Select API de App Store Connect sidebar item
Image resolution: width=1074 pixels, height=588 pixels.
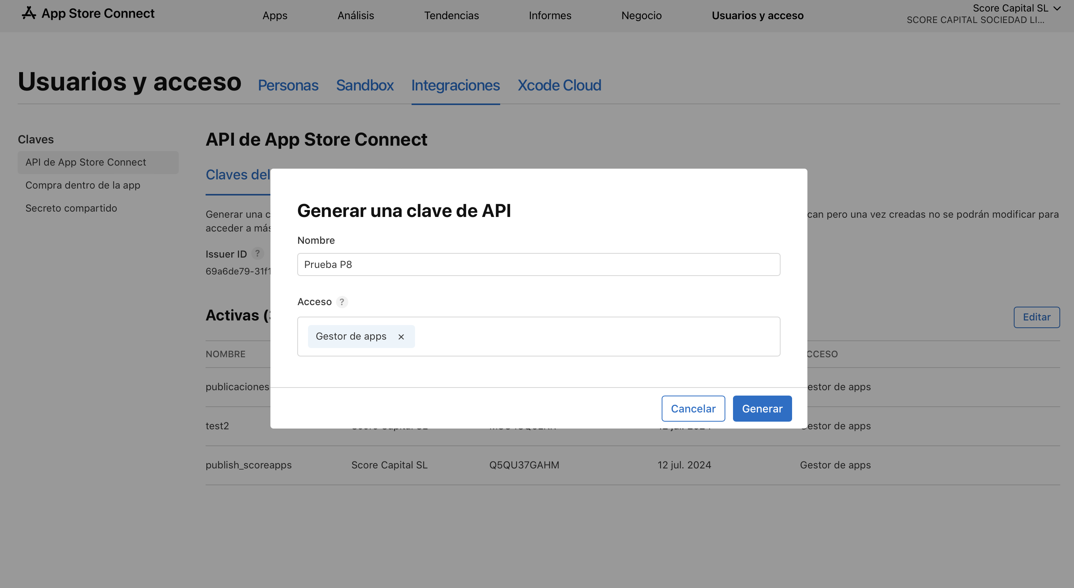98,163
